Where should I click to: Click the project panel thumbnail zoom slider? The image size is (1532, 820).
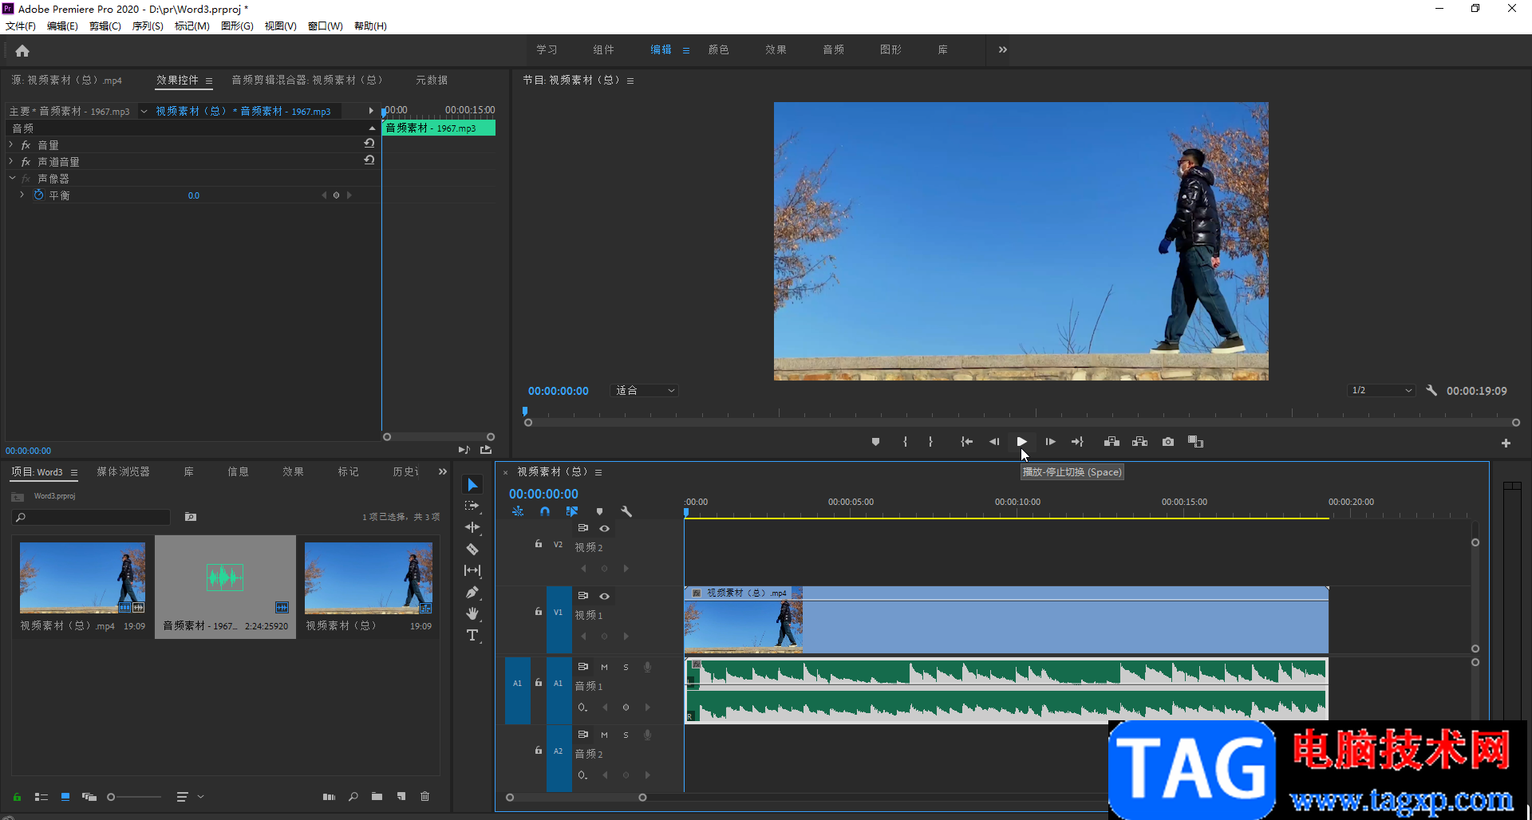[x=112, y=797]
